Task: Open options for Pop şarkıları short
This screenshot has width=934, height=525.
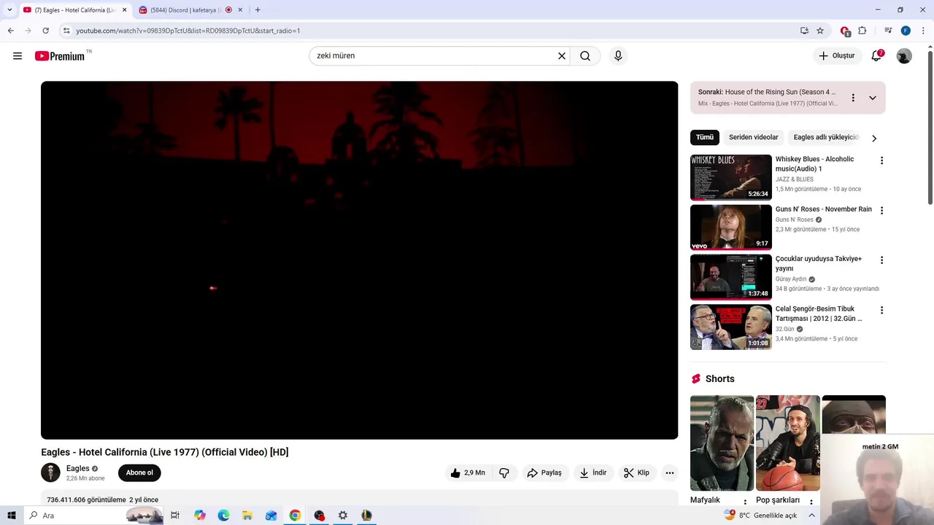Action: pyautogui.click(x=811, y=502)
